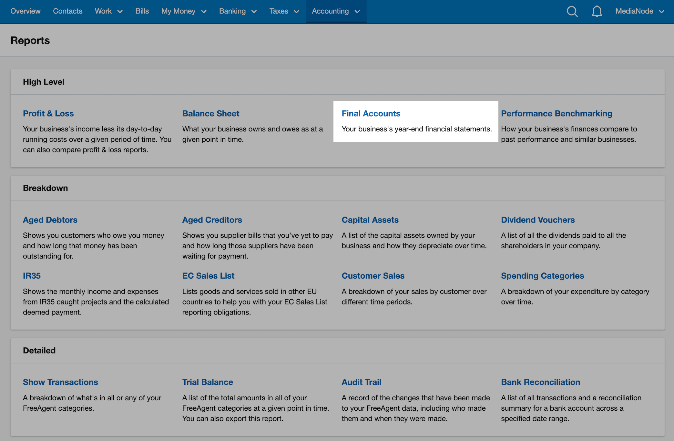
Task: Open the Aged Debtors report
Action: point(50,220)
